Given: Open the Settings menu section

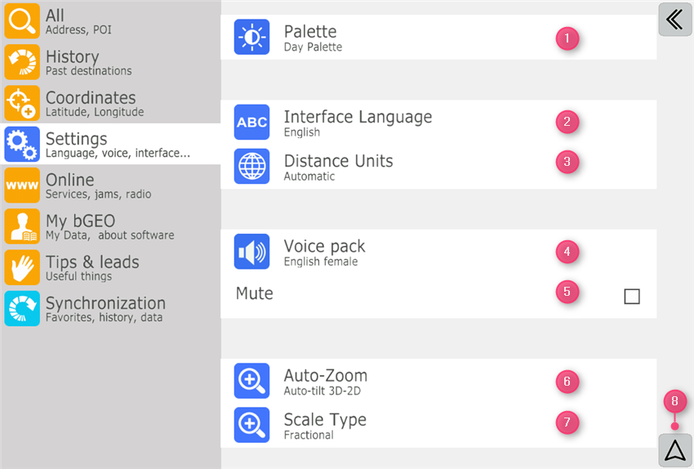Looking at the screenshot, I should 110,145.
